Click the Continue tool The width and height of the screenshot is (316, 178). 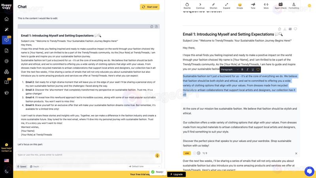point(200,6)
